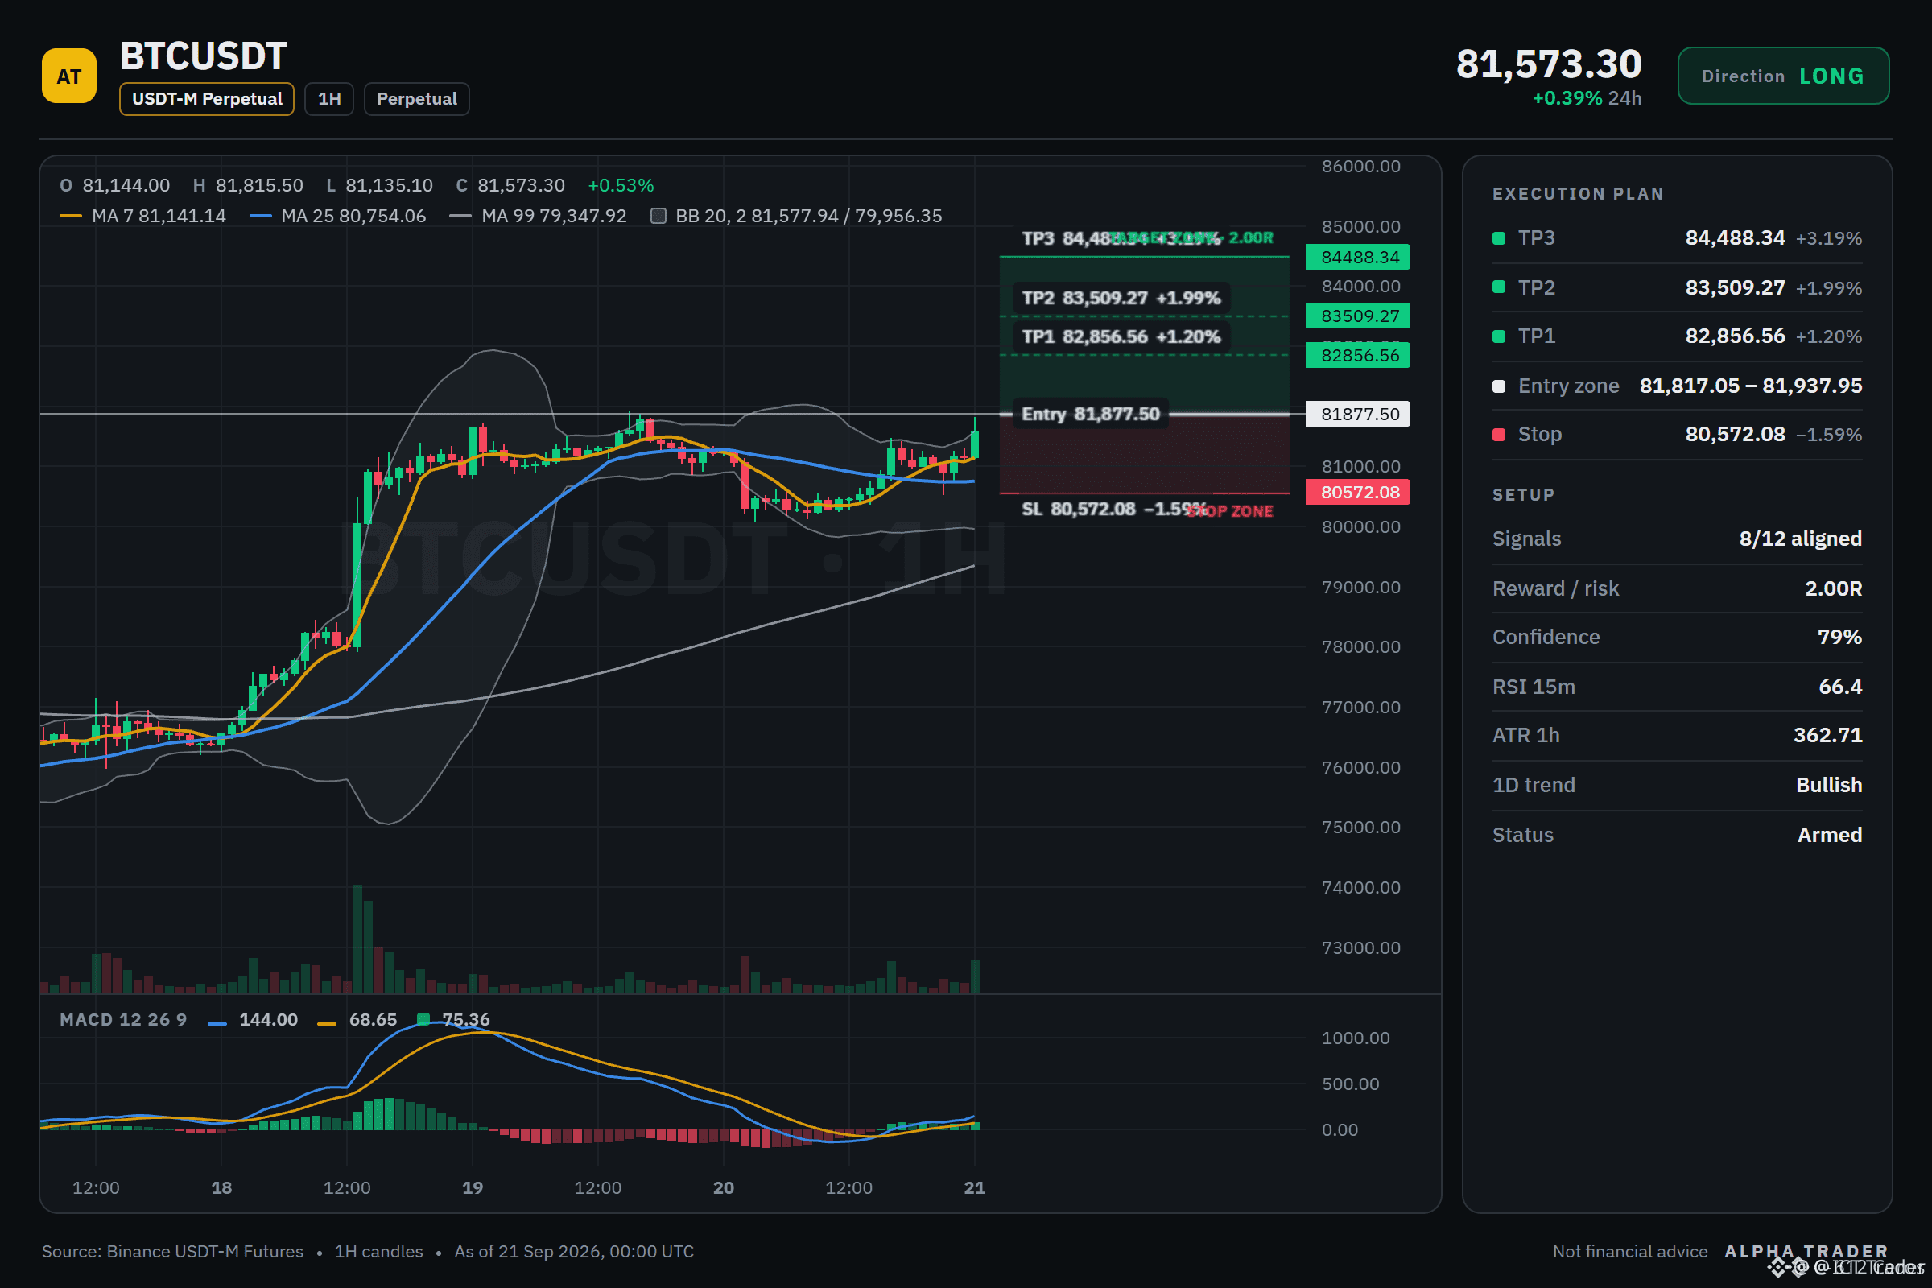
Task: Click the Status Armed row
Action: (1677, 835)
